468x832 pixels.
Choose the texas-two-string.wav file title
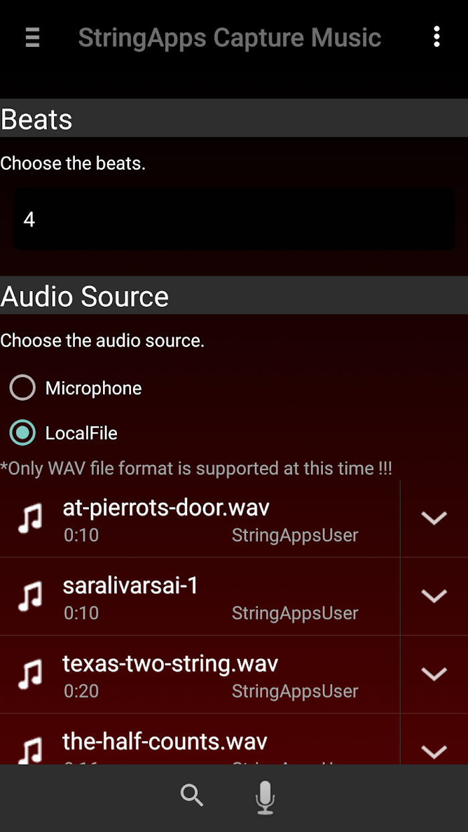(170, 663)
